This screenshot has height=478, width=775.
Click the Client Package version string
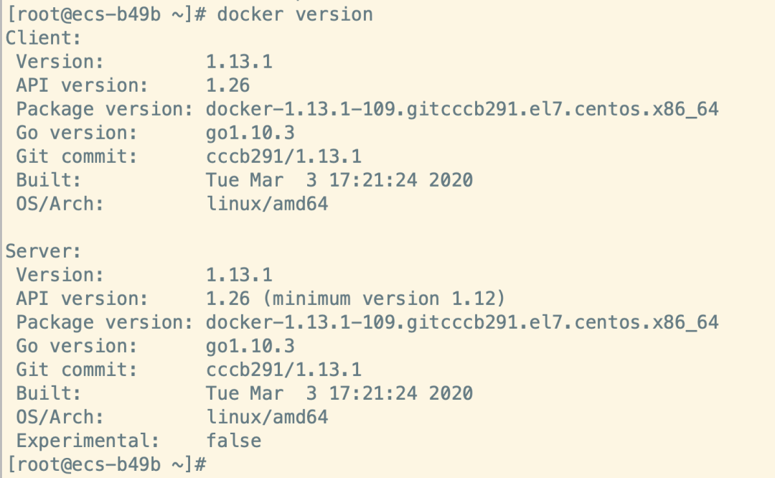[x=462, y=109]
